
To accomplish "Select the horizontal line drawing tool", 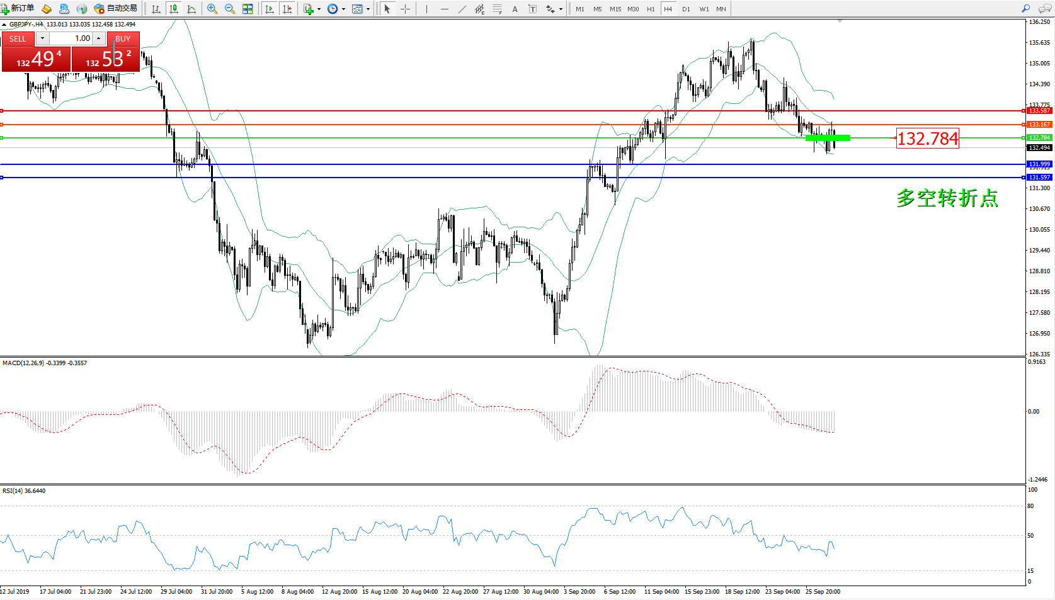I will click(x=445, y=9).
